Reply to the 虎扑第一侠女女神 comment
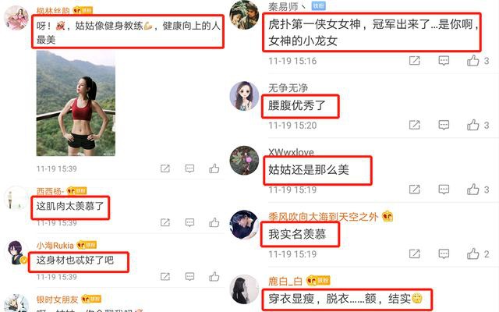 (x=444, y=61)
